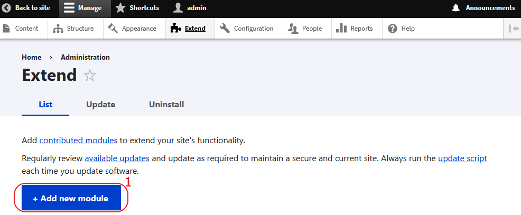Click the Appearance brush icon

(x=113, y=29)
